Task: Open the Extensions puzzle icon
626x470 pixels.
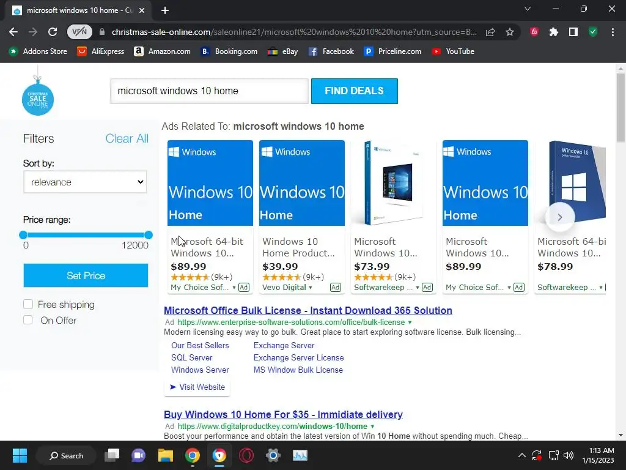Action: click(x=554, y=32)
